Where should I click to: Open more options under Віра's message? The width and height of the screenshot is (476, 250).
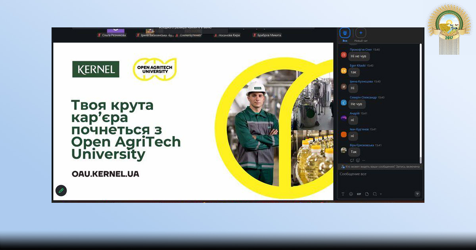364,160
